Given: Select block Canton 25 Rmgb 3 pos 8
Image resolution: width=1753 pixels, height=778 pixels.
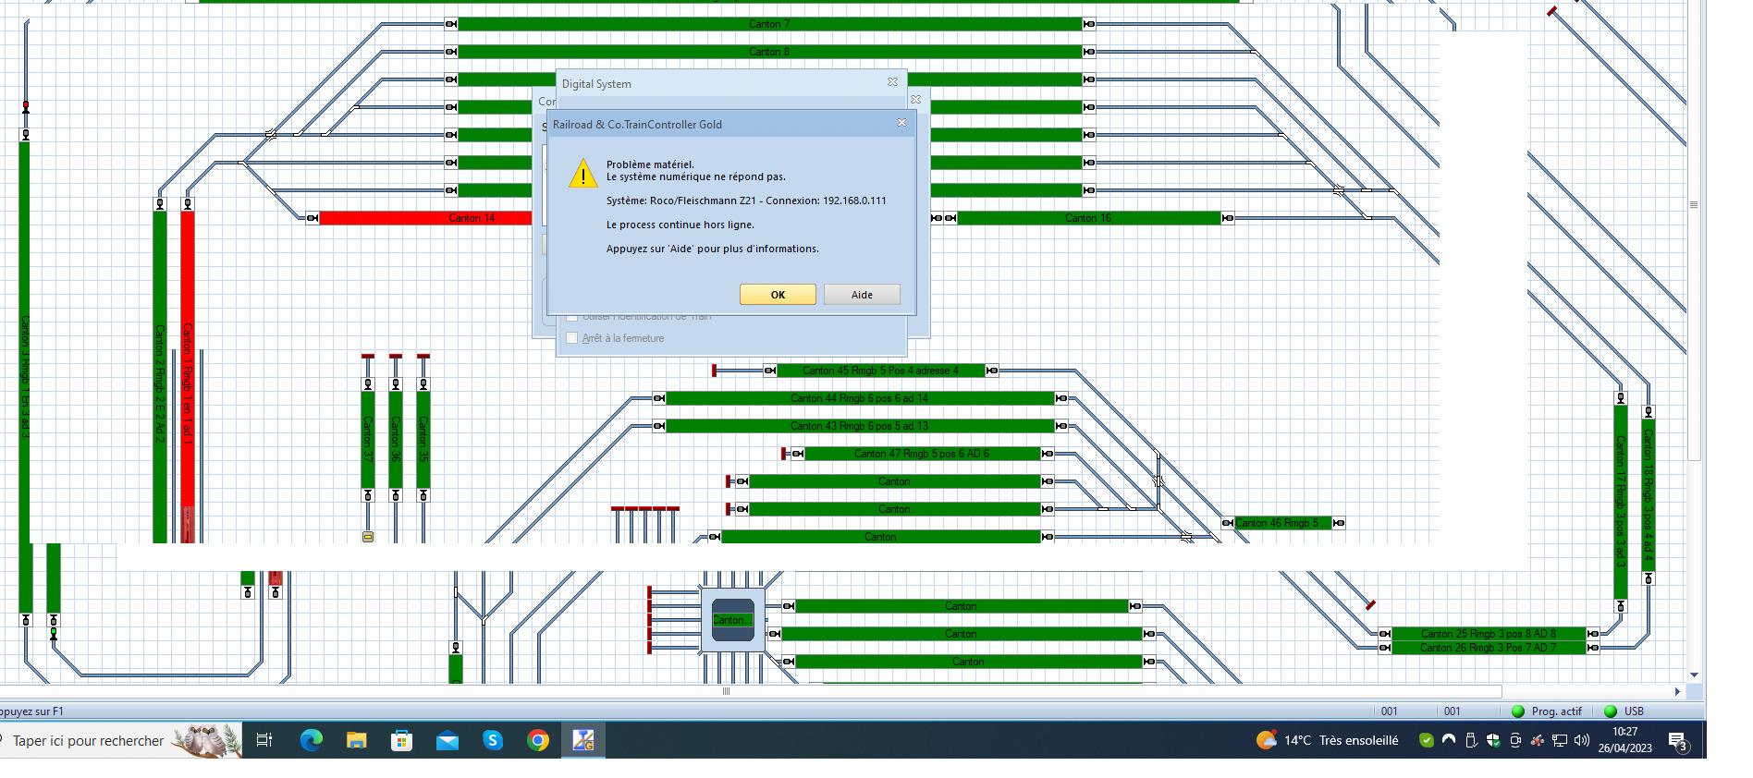Looking at the screenshot, I should [x=1489, y=634].
